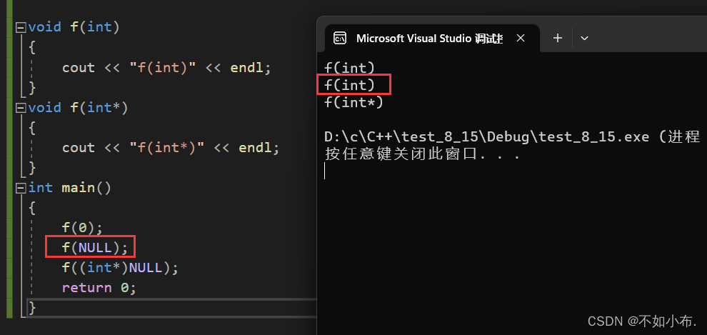
Task: Click the f(0); call in main
Action: pyautogui.click(x=82, y=228)
